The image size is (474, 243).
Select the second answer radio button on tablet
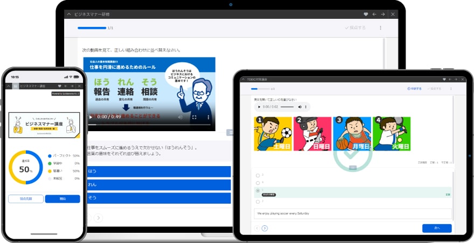(x=257, y=183)
